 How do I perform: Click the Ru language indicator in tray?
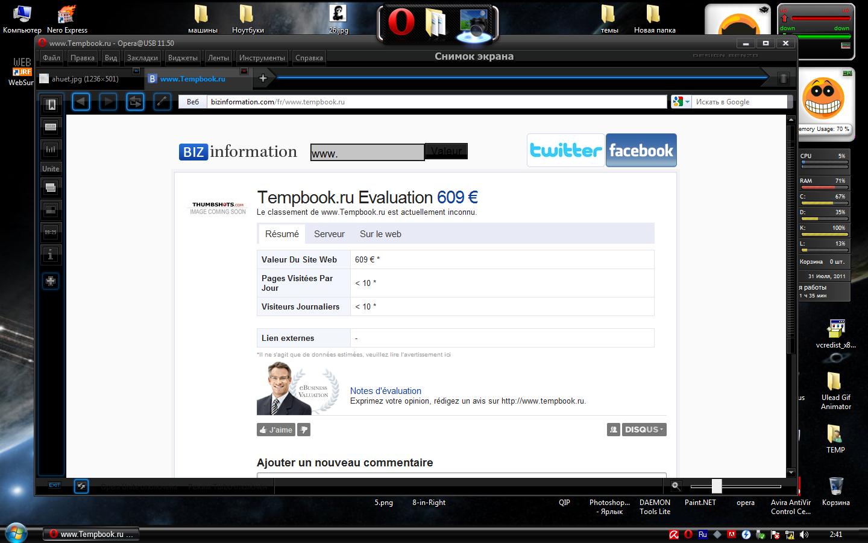(x=703, y=535)
